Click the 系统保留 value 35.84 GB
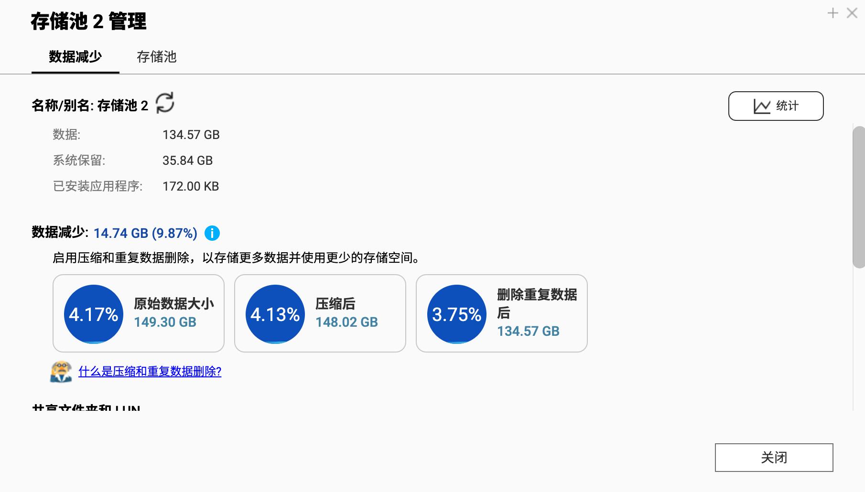Screen dimensions: 865x492 click(x=187, y=160)
